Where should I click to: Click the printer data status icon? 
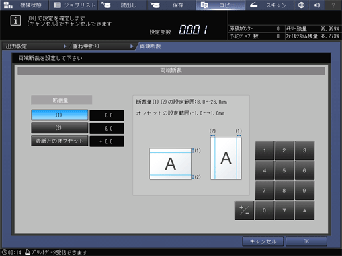coord(28,252)
